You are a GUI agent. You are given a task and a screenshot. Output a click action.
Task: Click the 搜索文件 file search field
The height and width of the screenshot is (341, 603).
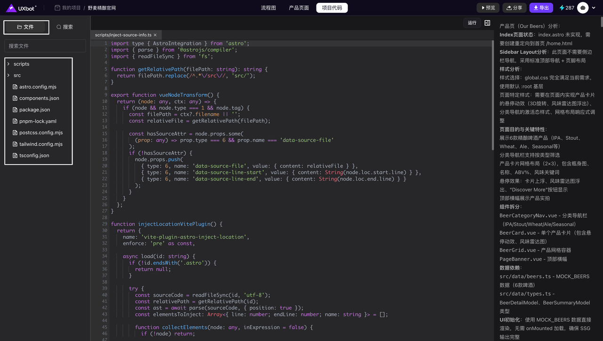click(45, 46)
